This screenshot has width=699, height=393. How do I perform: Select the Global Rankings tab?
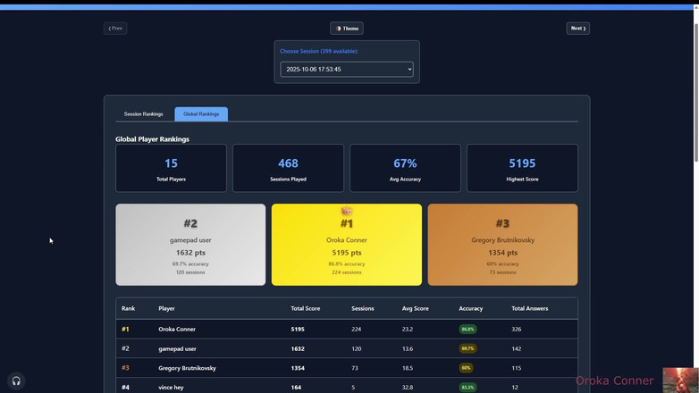tap(201, 114)
